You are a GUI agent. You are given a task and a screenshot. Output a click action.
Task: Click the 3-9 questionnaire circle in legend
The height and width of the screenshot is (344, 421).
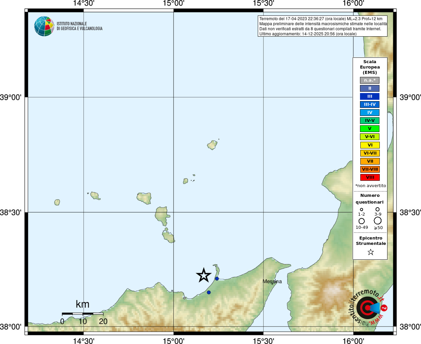click(377, 209)
